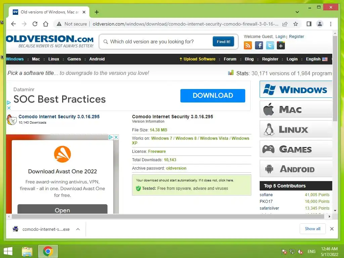Open the Forum nav link
344x258 pixels.
pos(230,59)
